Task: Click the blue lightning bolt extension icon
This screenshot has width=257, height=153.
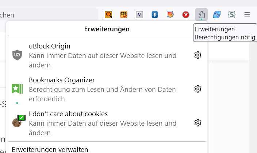Action: coord(155,15)
